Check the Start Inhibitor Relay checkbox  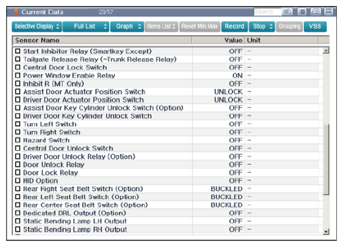(17, 51)
